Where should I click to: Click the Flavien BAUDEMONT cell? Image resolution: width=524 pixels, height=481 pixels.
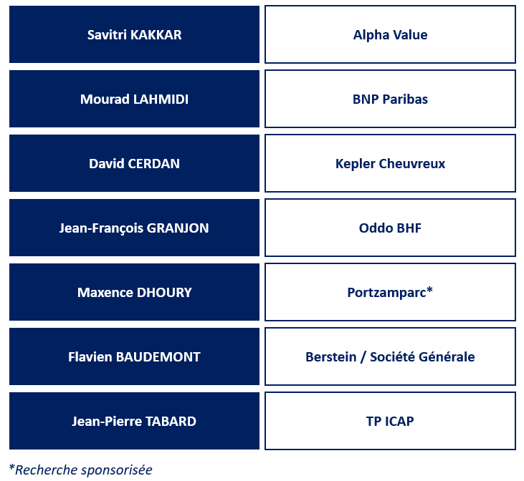pyautogui.click(x=134, y=356)
